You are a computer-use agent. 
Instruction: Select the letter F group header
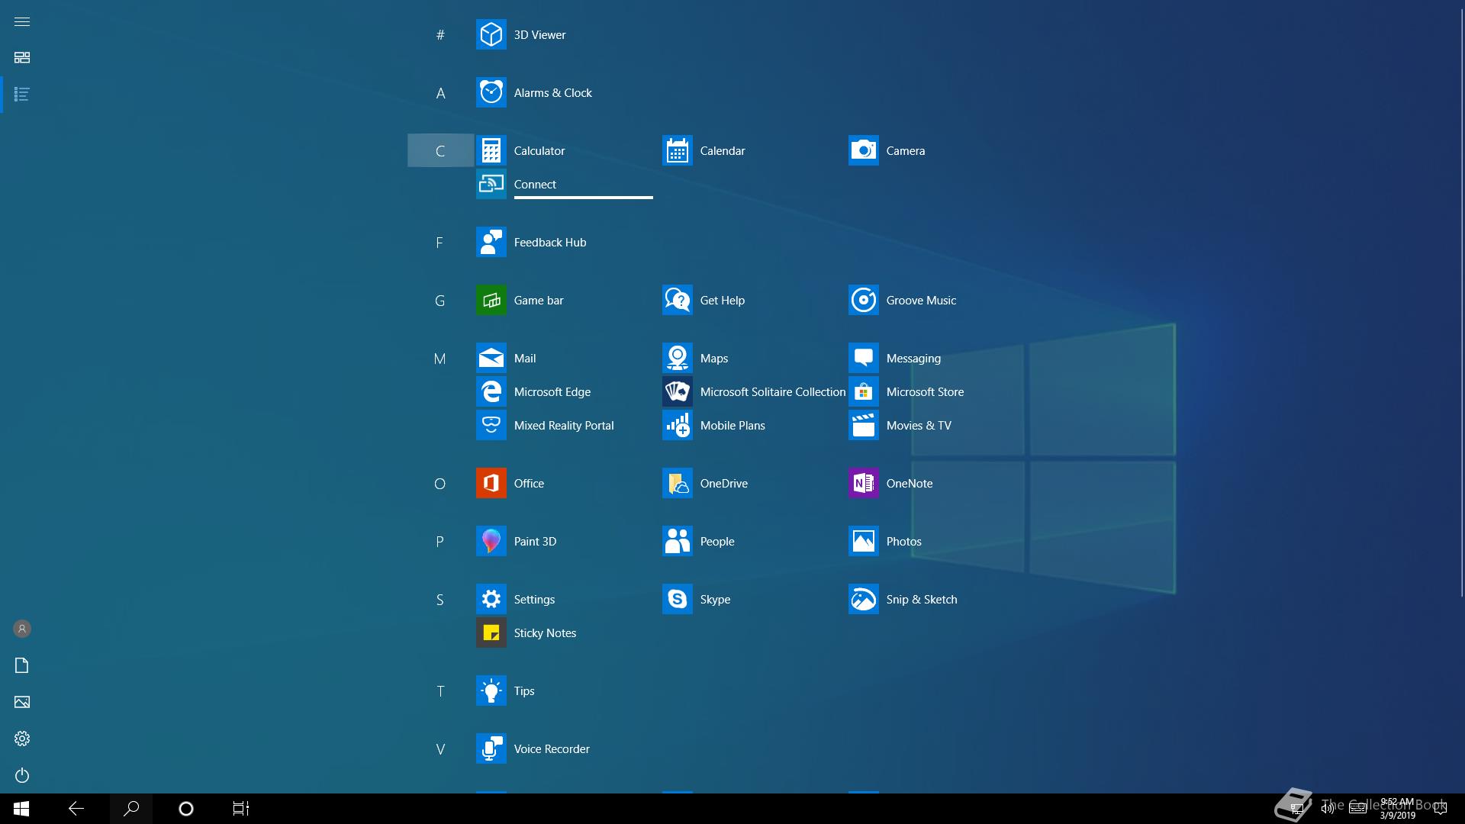click(440, 242)
